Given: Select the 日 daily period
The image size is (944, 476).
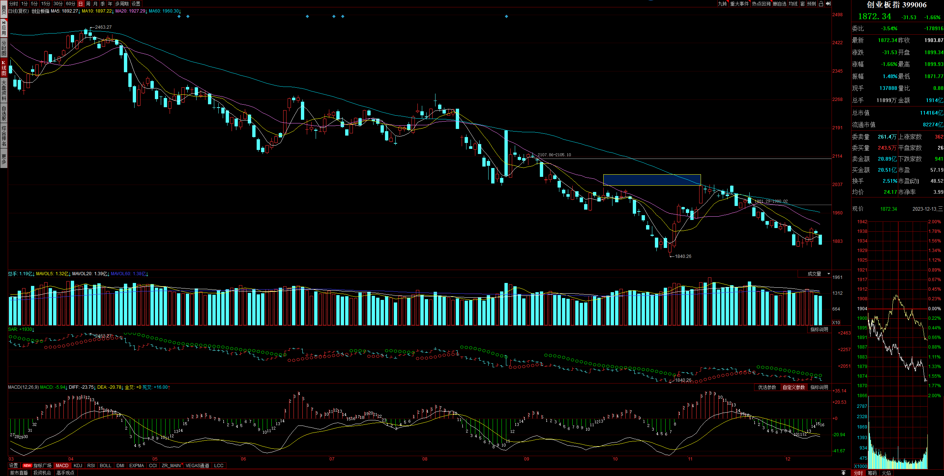Looking at the screenshot, I should click(81, 4).
